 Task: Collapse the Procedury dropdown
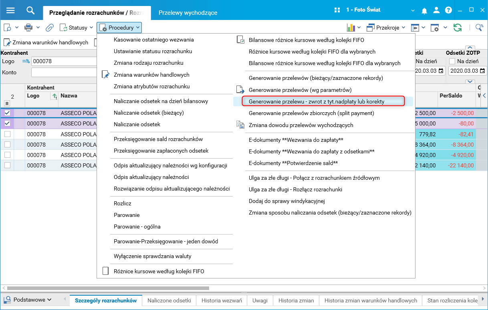click(119, 28)
